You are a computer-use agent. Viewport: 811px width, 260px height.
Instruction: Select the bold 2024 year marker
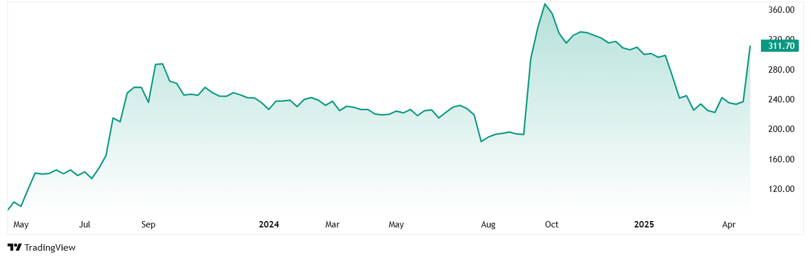click(269, 225)
